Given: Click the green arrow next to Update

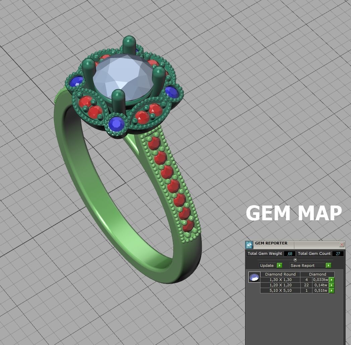Looking at the screenshot, I should pyautogui.click(x=279, y=265).
